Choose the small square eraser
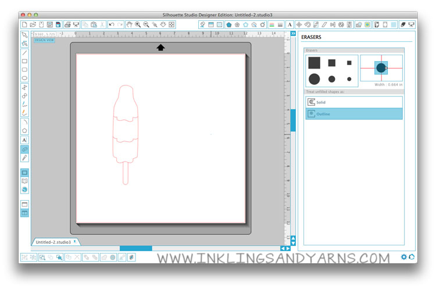 point(349,63)
